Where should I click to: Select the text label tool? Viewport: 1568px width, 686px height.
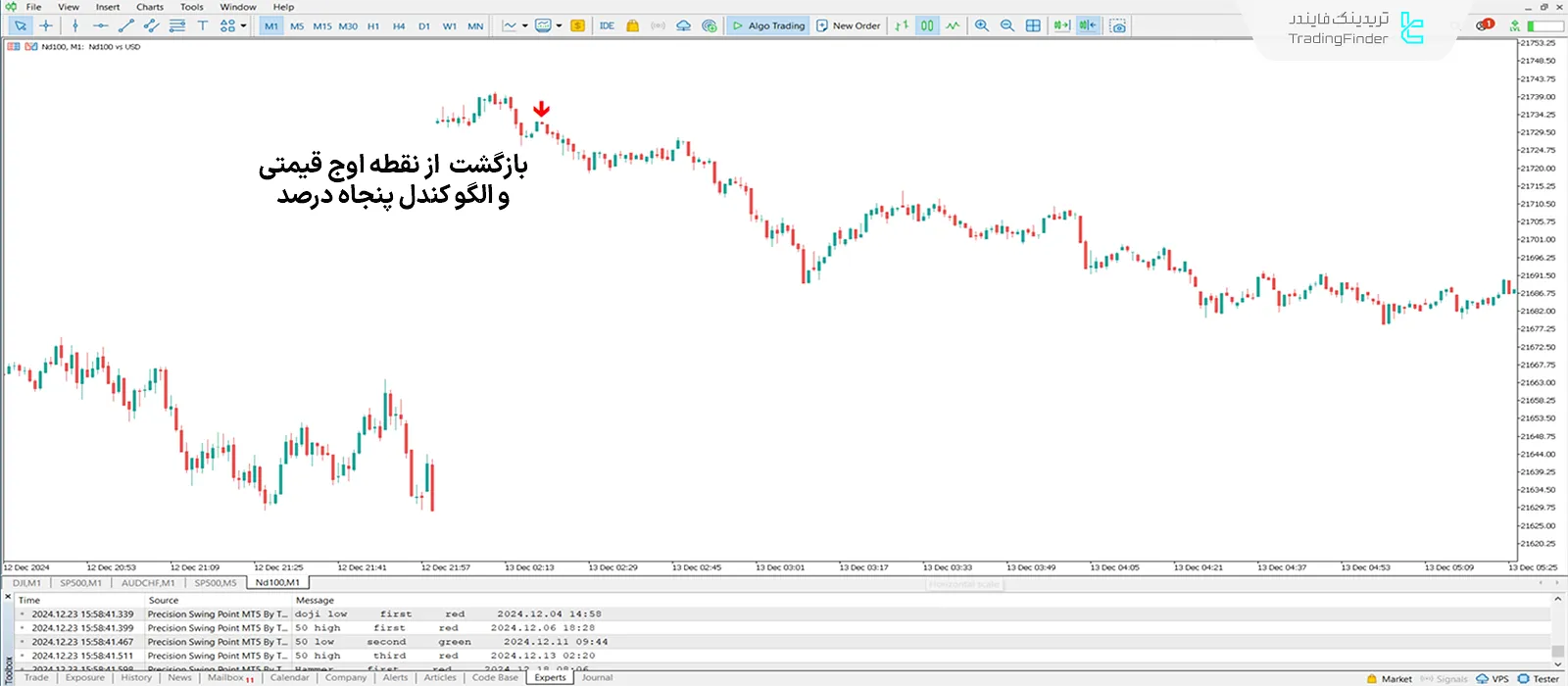(203, 26)
